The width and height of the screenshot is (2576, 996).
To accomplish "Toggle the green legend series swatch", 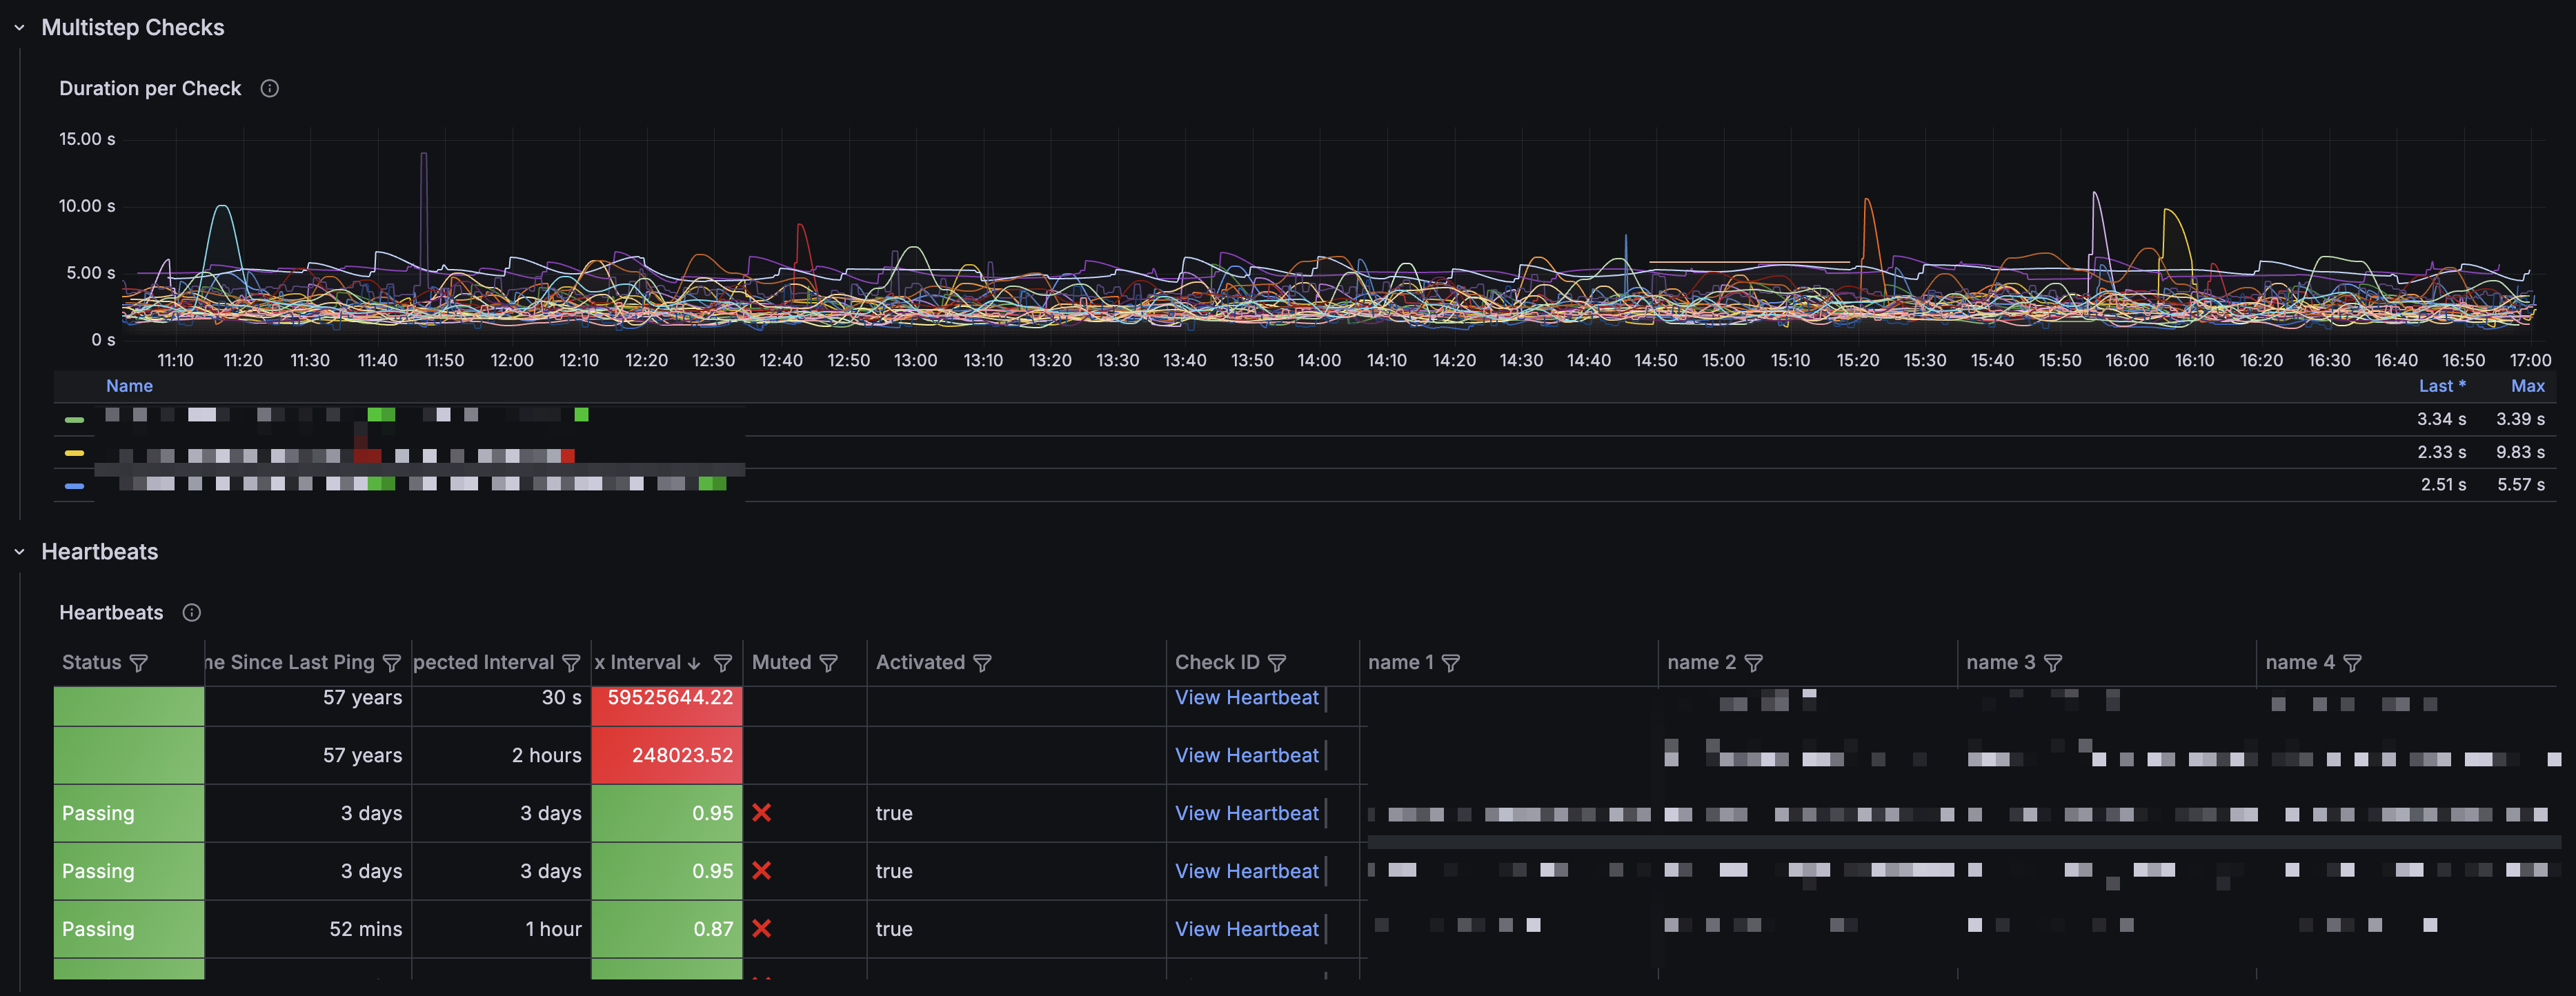I will (75, 420).
